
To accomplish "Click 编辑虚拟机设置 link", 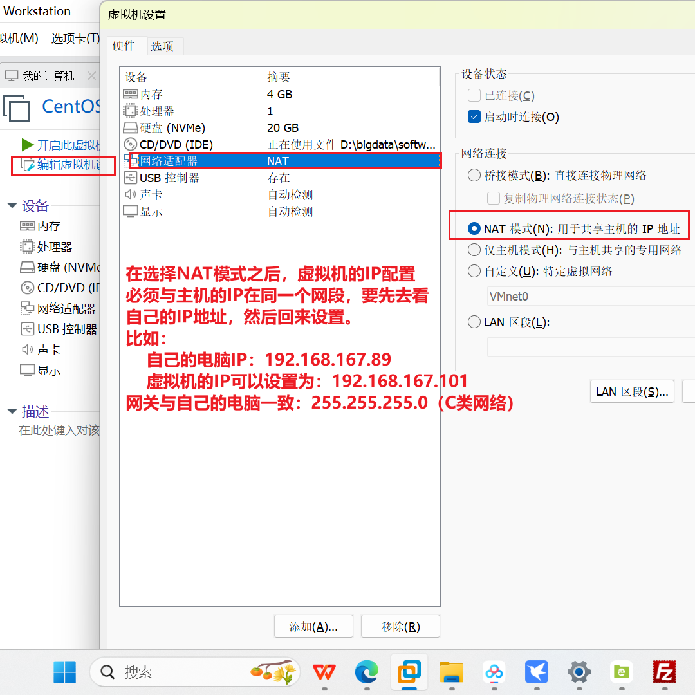I will 69,165.
